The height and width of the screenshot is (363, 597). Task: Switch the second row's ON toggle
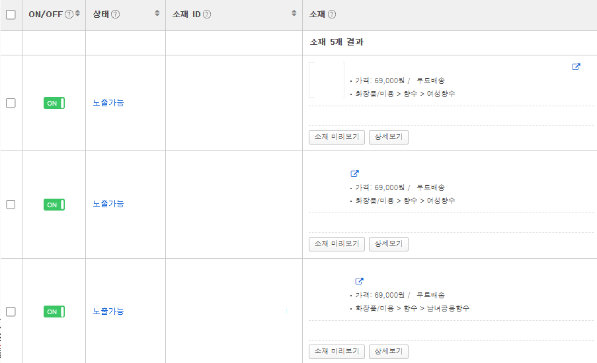pyautogui.click(x=54, y=205)
